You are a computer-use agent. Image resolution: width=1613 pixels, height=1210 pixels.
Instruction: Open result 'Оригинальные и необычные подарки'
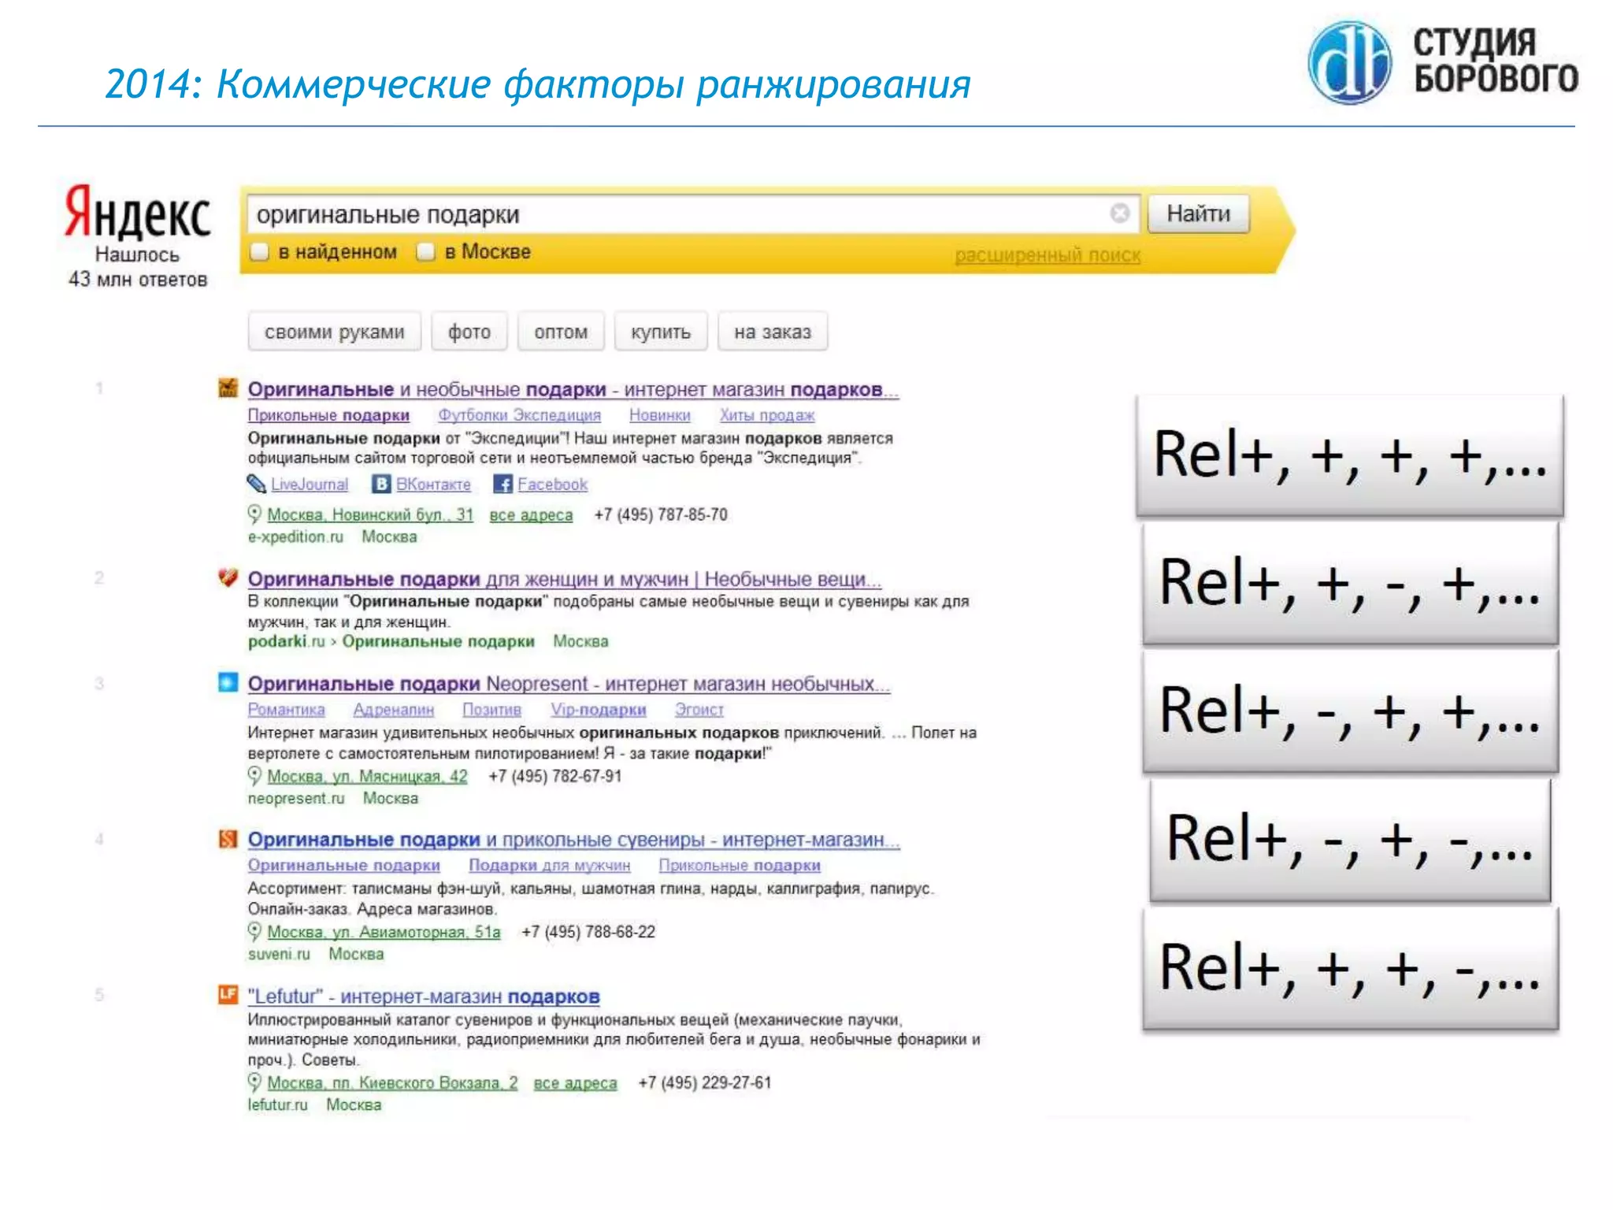point(573,389)
